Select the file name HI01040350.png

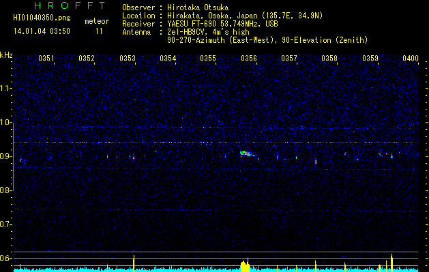point(42,18)
